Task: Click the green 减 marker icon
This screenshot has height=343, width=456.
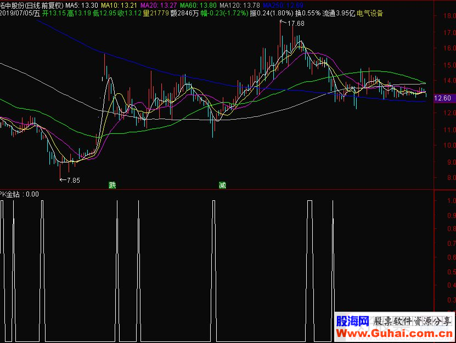Action: (222, 185)
